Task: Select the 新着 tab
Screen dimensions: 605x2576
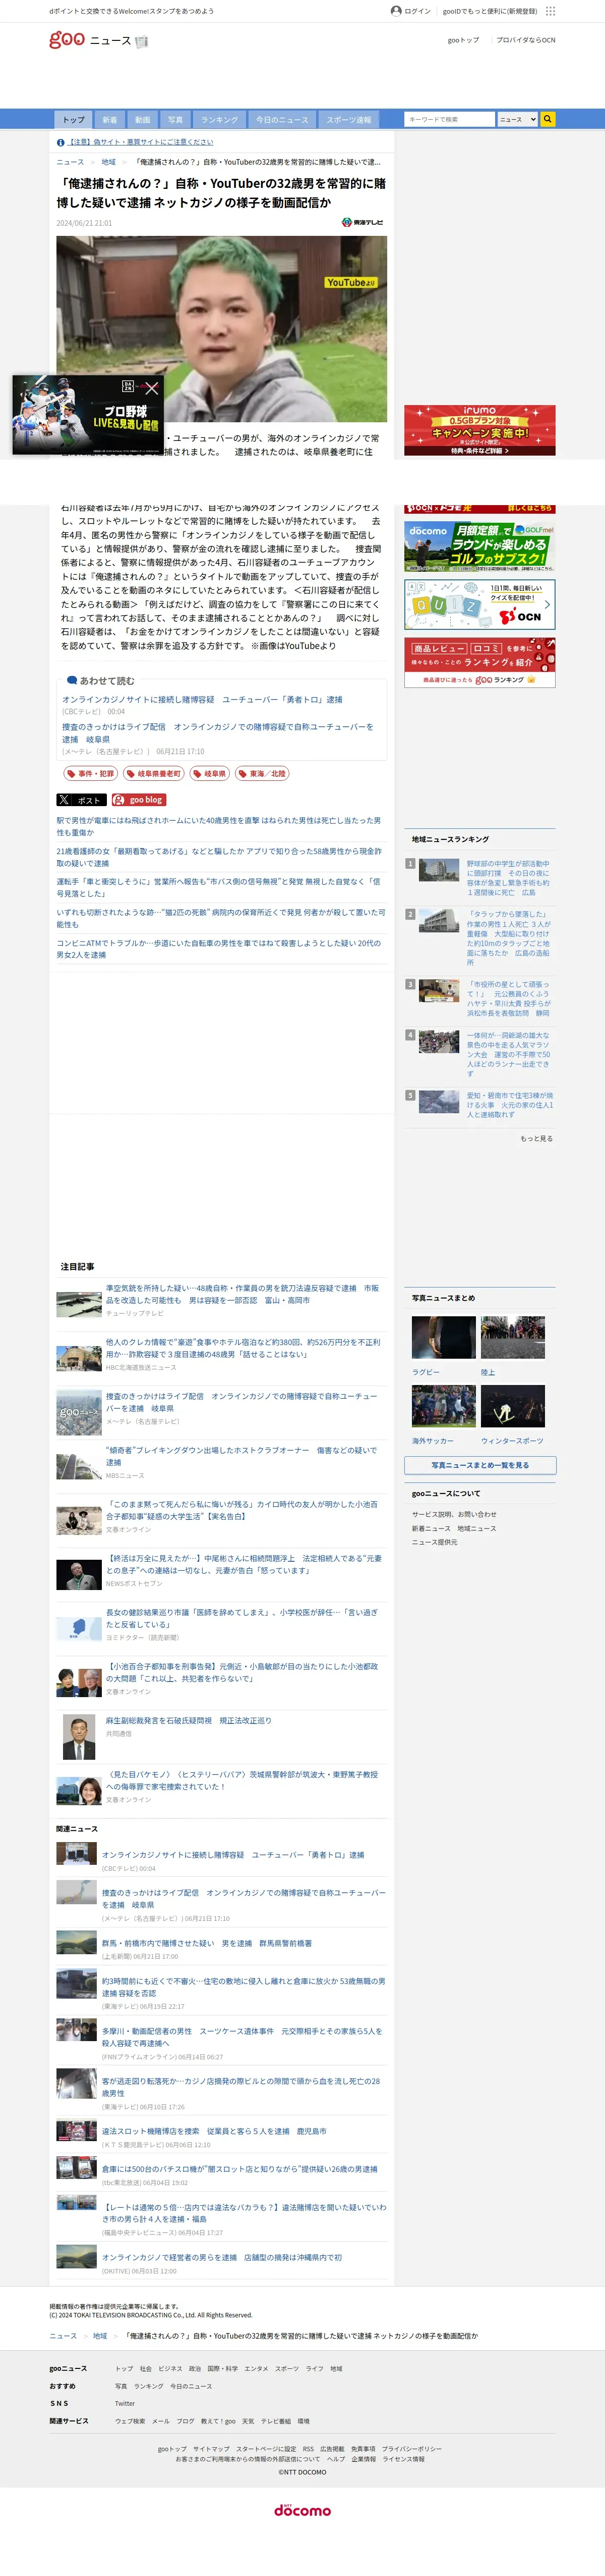Action: tap(110, 119)
